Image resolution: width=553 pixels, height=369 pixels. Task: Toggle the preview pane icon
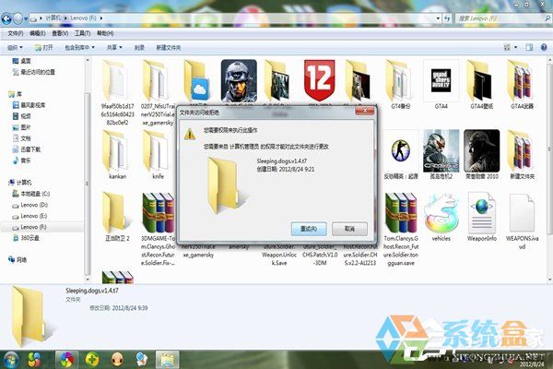point(529,47)
